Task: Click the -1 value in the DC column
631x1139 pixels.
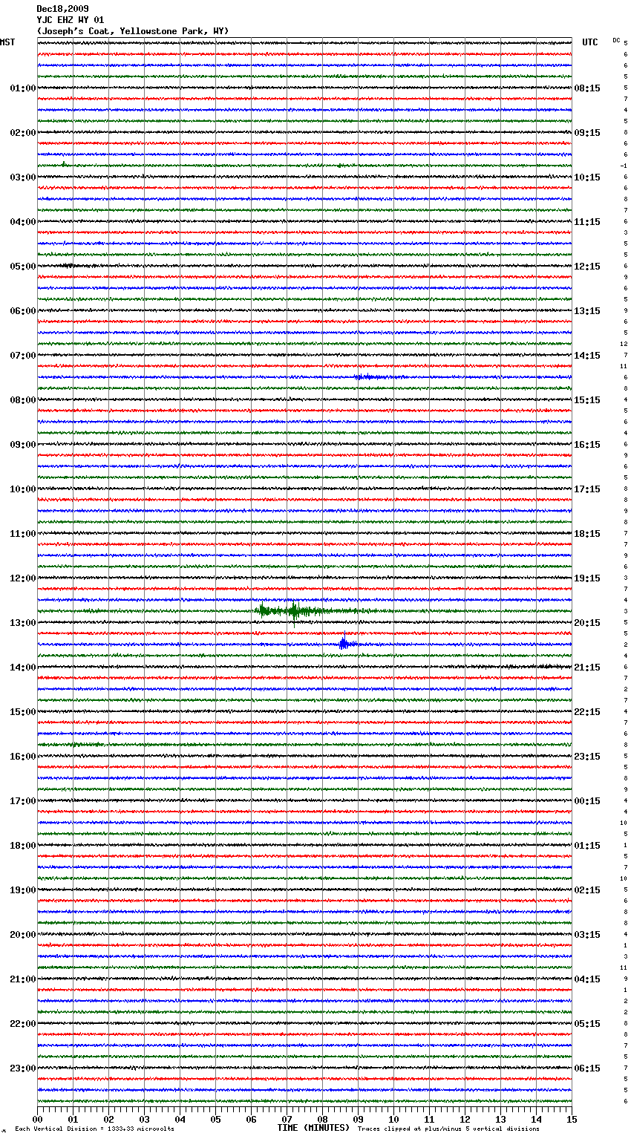Action: pos(624,166)
